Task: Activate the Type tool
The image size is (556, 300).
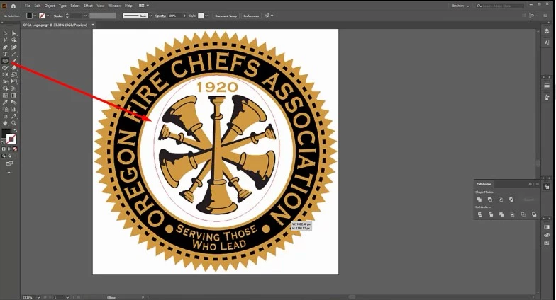Action: coord(5,54)
